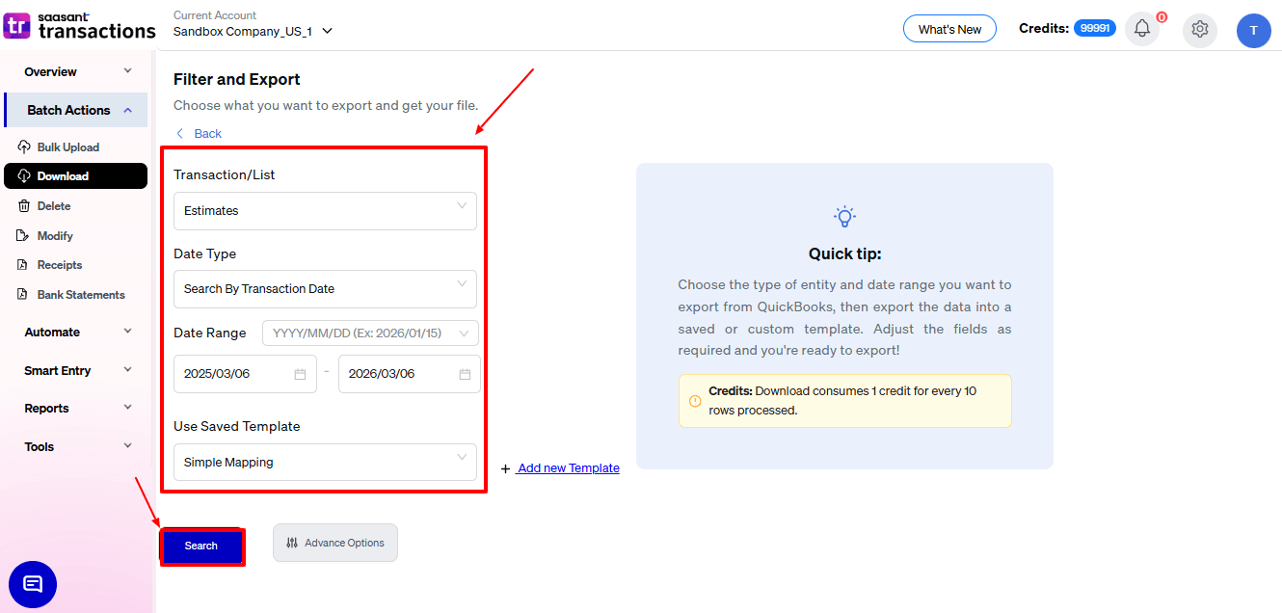Open the chat support bubble
Viewport: 1282px width, 613px height.
point(33,584)
